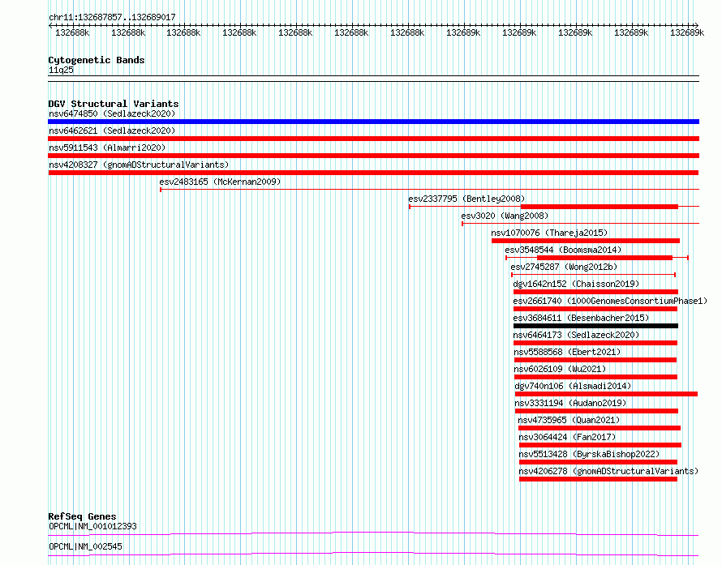Click the 11q25 cytogenetic band label
Viewport: 722px width, 565px height.
[61, 70]
